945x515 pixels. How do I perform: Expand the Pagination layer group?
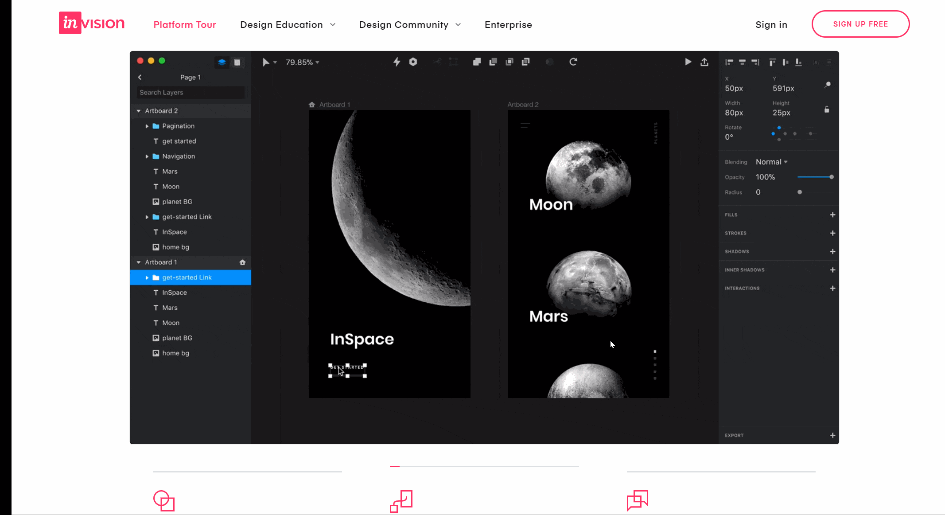pos(146,125)
